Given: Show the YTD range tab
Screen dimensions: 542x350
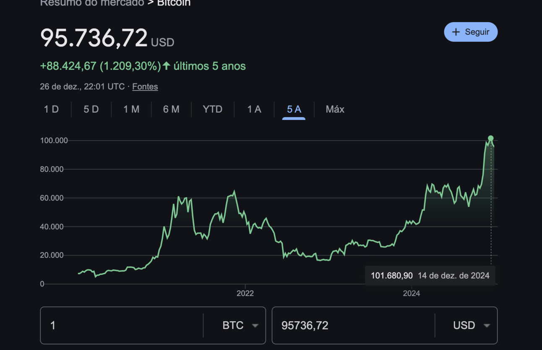Looking at the screenshot, I should coord(212,109).
